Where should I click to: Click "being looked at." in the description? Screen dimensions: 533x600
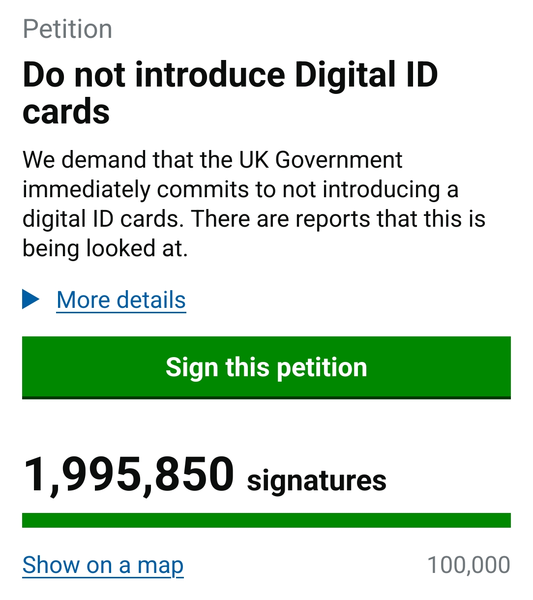point(105,248)
